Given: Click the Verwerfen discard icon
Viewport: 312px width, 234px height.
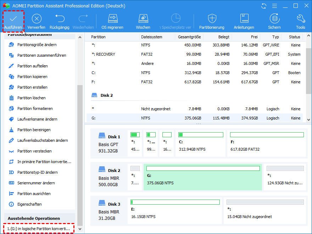Looking at the screenshot, I should pyautogui.click(x=37, y=18).
